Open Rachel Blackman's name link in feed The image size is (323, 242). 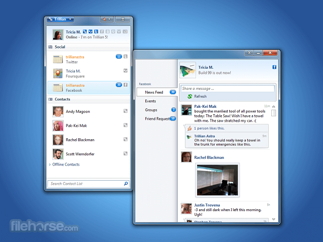pyautogui.click(x=209, y=157)
